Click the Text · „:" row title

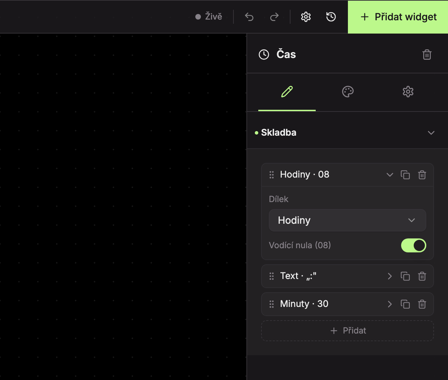(298, 276)
